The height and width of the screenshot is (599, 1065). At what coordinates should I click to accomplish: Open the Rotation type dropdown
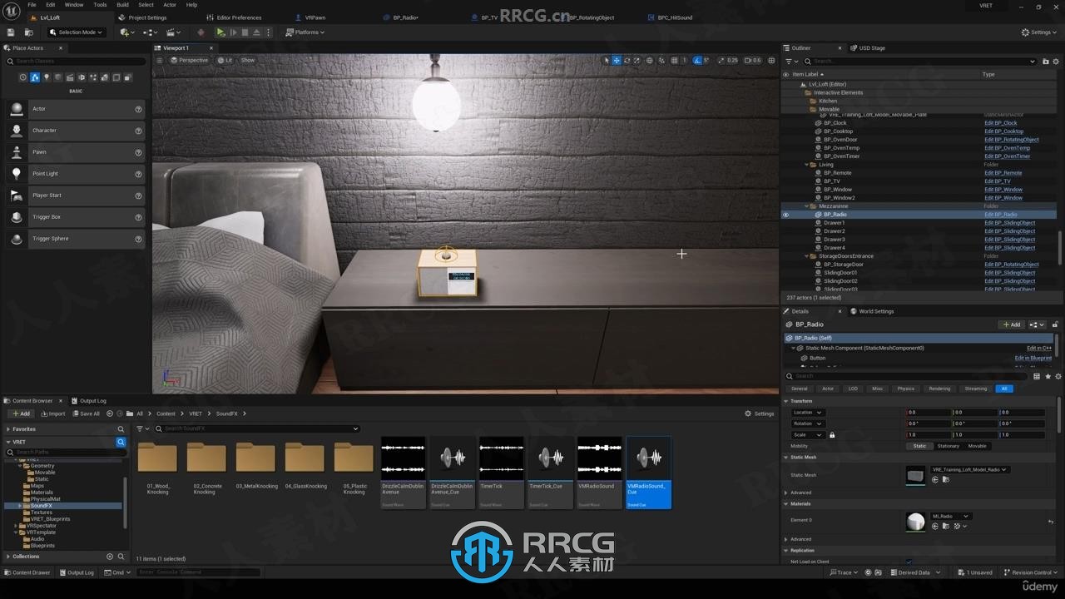807,423
